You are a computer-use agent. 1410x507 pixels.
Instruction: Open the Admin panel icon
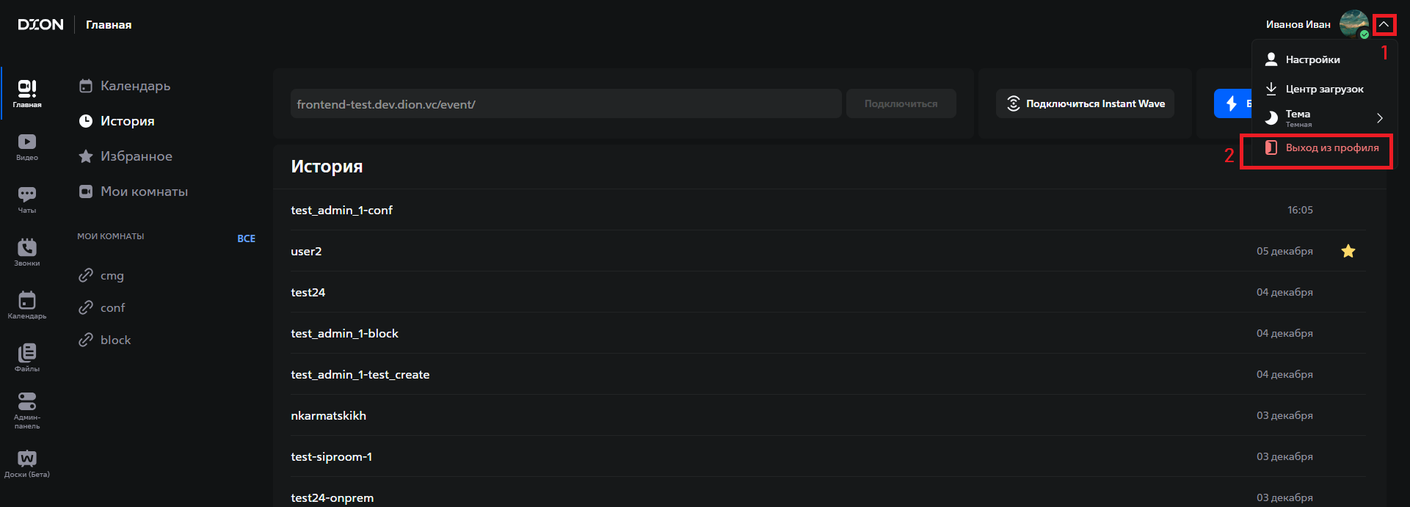coord(27,410)
